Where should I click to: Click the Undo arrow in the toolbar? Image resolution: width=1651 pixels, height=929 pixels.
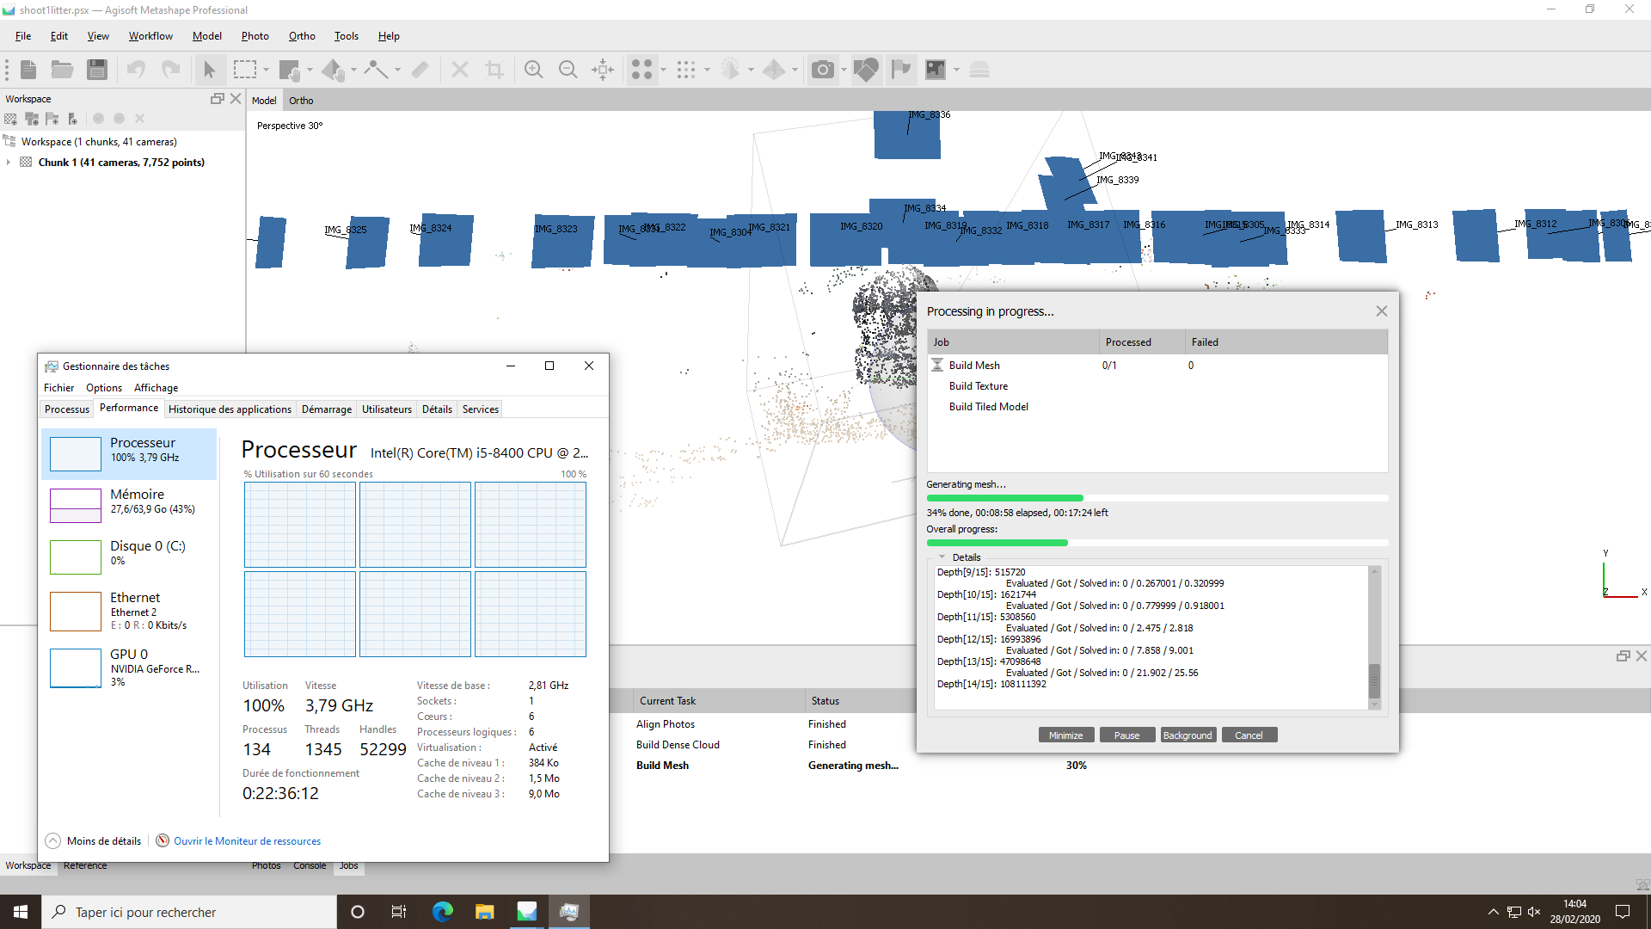[x=136, y=70]
